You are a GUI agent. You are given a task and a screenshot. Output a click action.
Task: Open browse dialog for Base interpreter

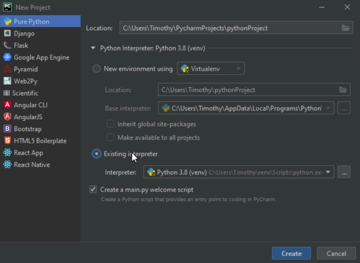(344, 108)
